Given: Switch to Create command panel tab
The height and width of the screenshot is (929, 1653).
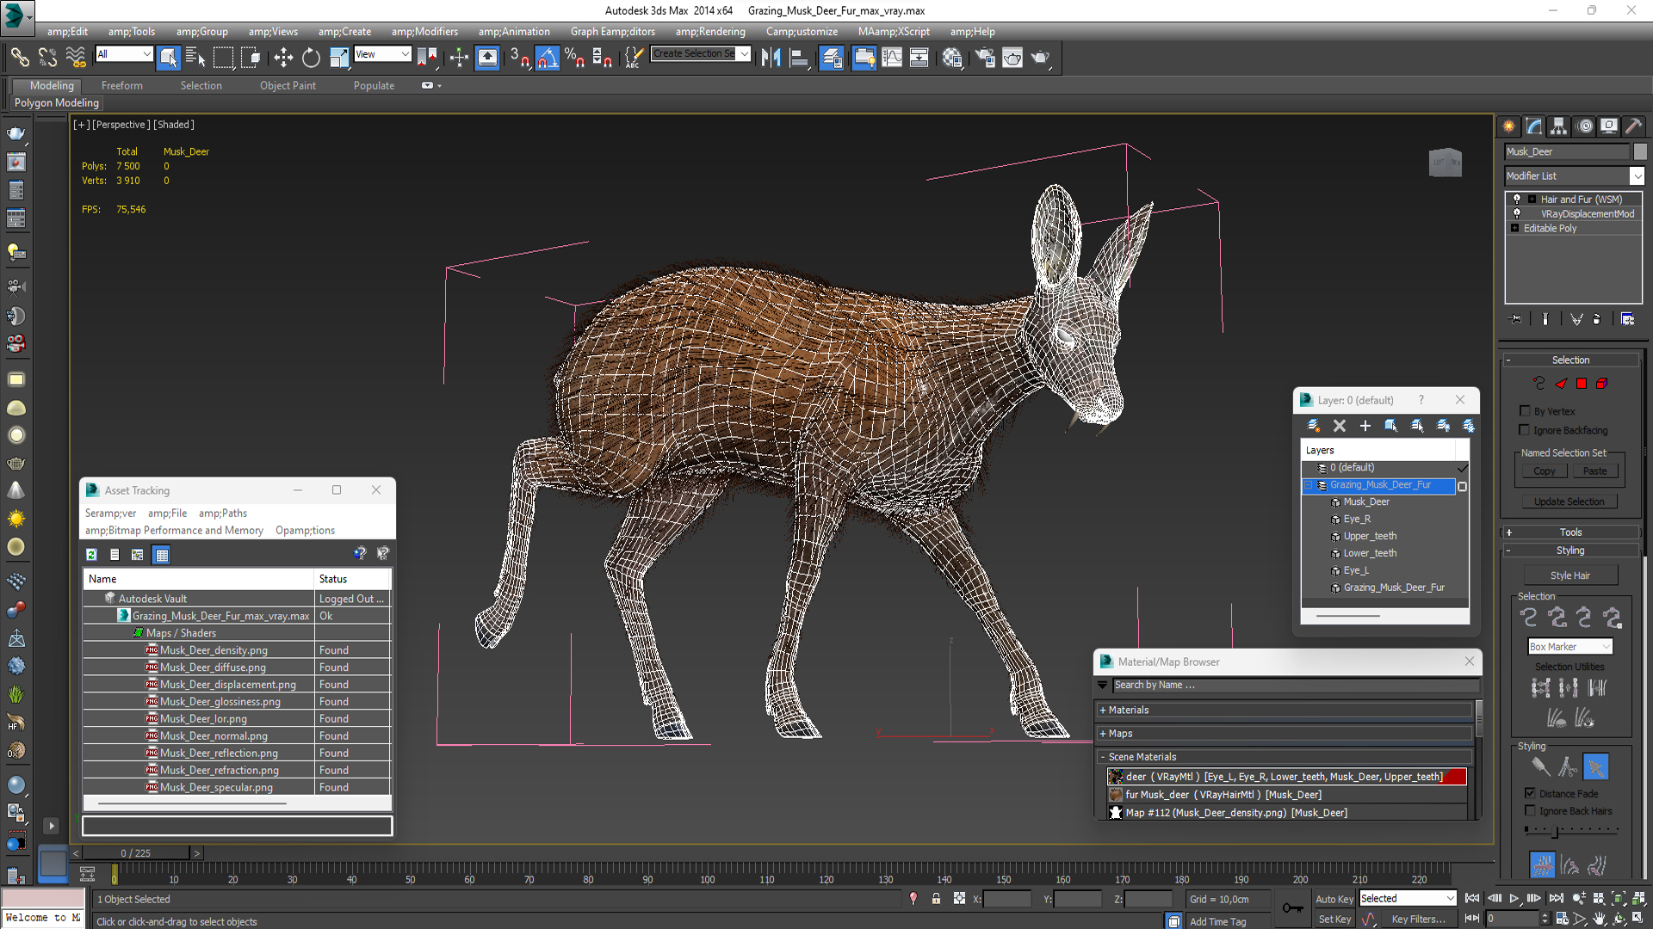Looking at the screenshot, I should (1509, 126).
